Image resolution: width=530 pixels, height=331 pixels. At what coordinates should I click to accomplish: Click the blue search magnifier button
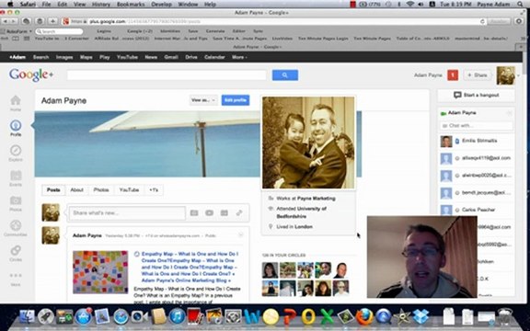coord(285,75)
